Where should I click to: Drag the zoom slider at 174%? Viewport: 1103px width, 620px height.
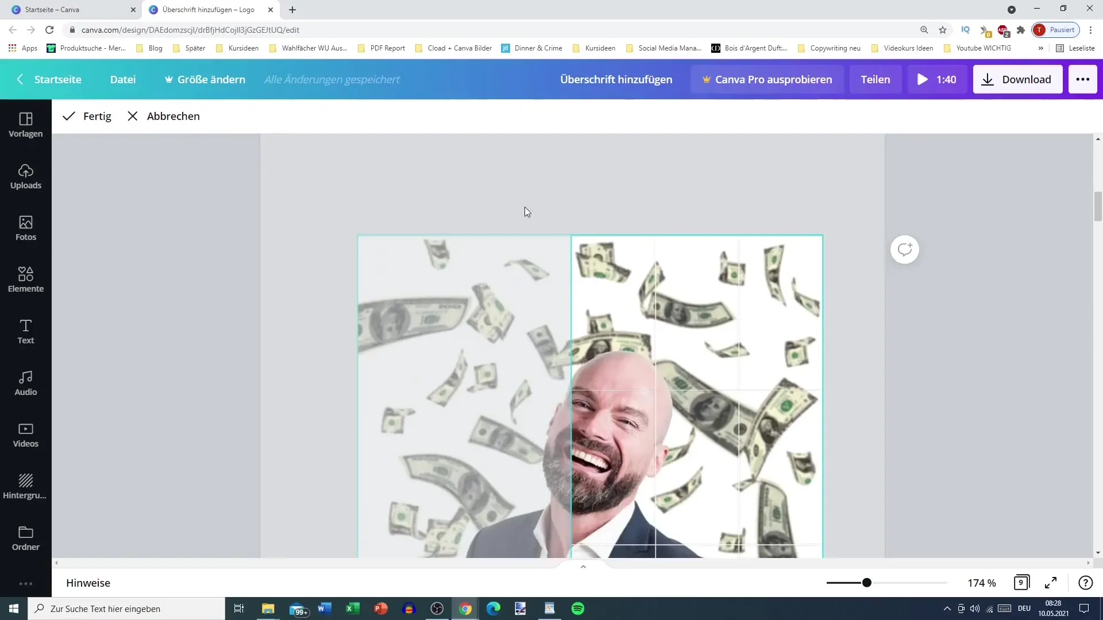tap(867, 582)
